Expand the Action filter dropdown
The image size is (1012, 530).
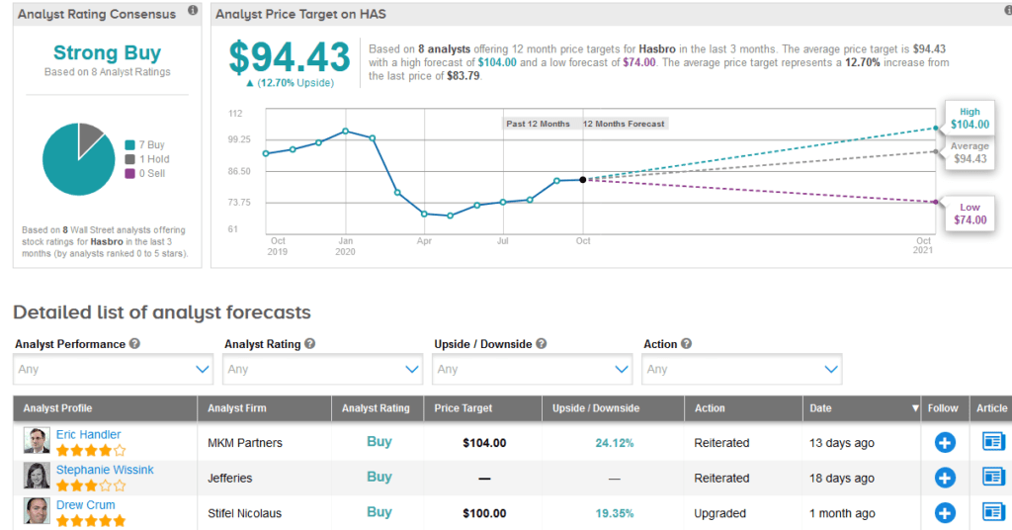tap(742, 369)
